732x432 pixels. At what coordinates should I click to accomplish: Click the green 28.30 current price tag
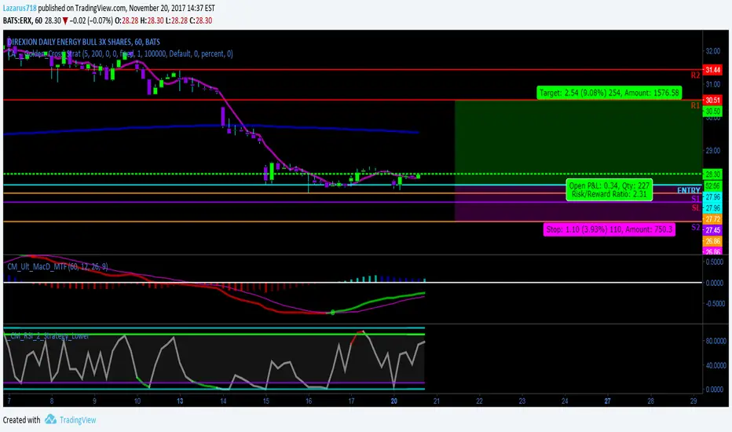[x=712, y=174]
